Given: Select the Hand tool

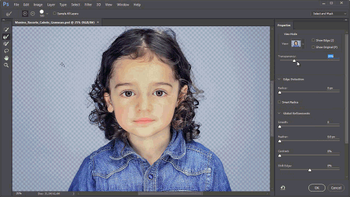Looking at the screenshot, I should pos(6,58).
